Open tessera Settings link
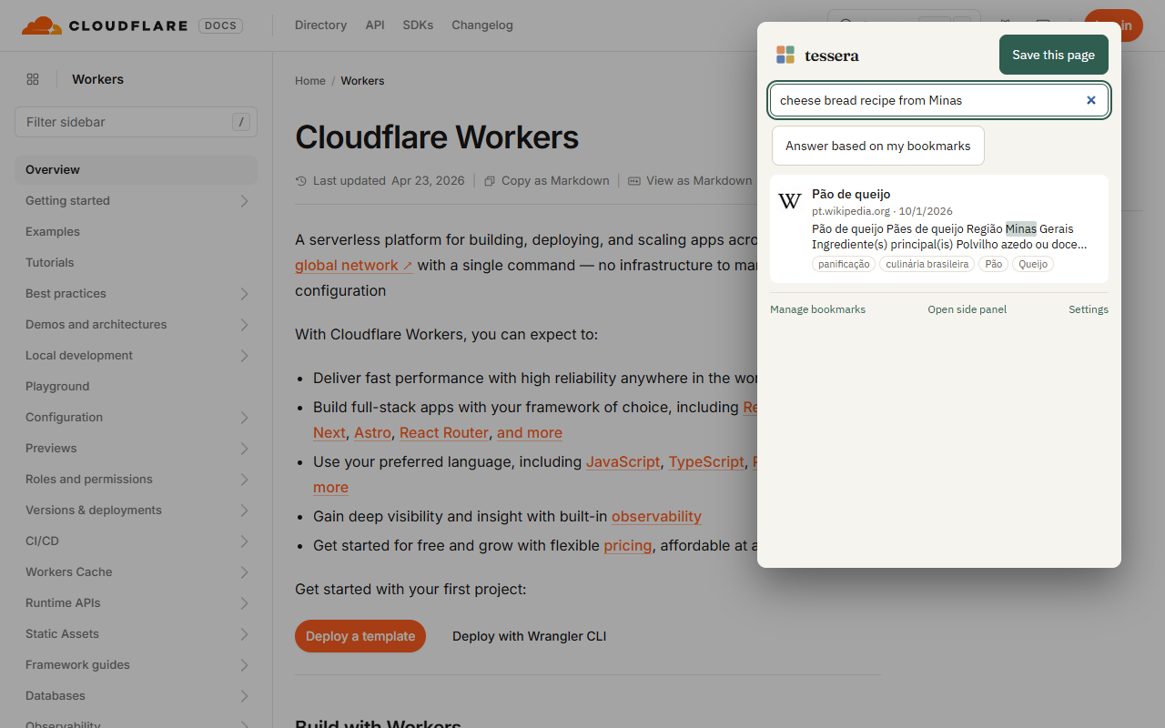Viewport: 1165px width, 728px height. point(1089,309)
